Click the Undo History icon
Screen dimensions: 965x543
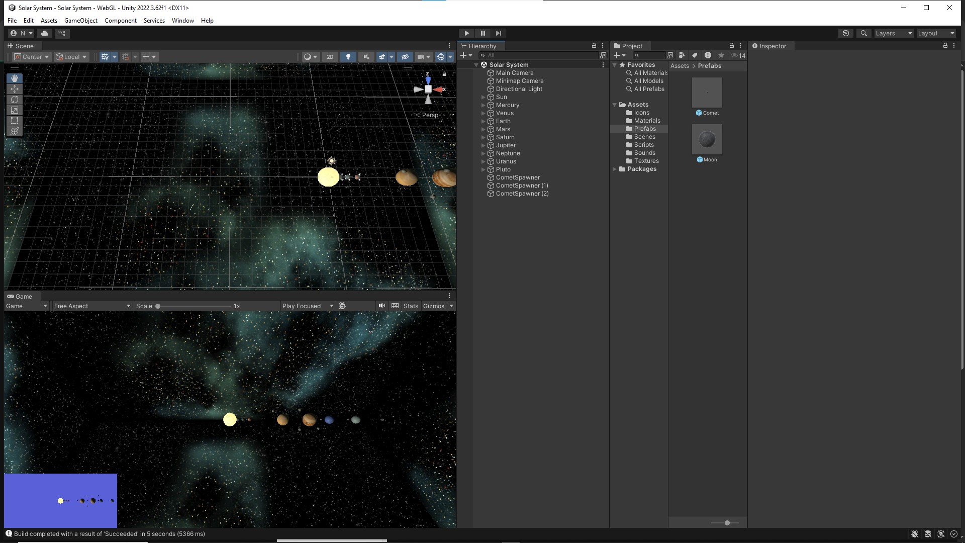pyautogui.click(x=846, y=33)
